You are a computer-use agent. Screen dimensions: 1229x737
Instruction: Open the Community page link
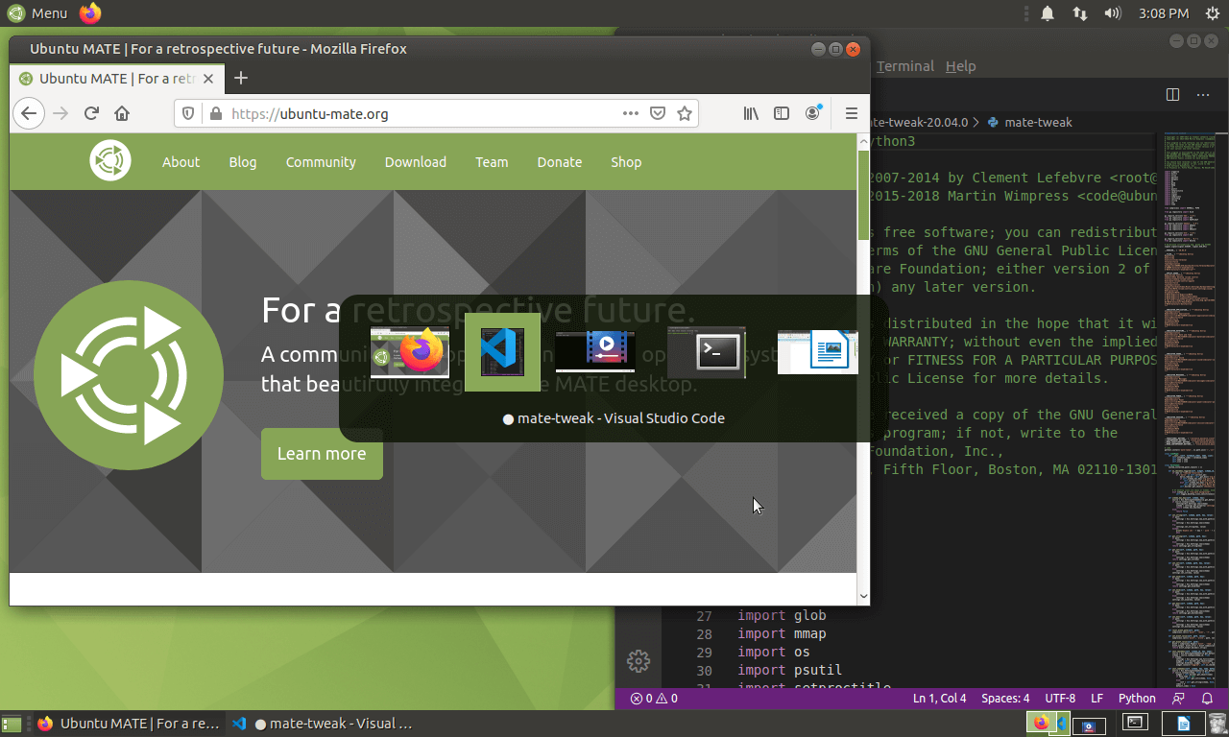coord(321,162)
